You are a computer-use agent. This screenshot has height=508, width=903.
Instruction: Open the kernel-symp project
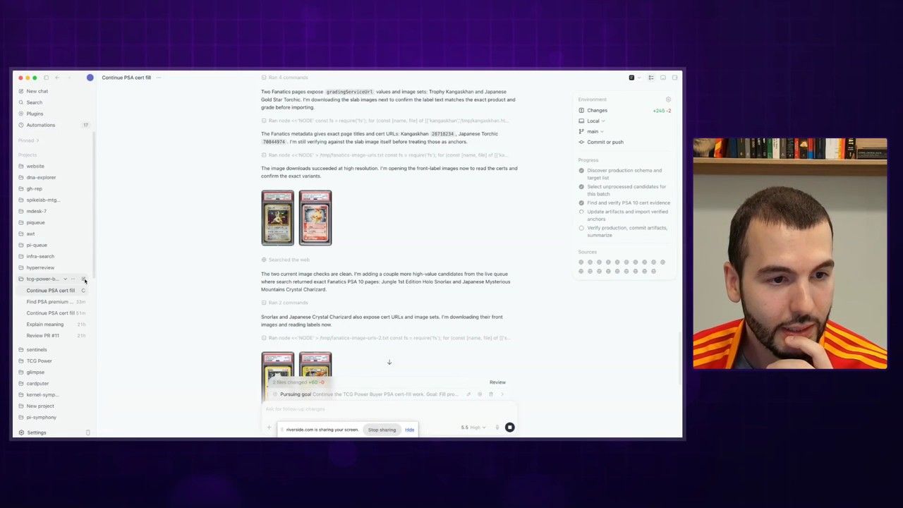42,394
